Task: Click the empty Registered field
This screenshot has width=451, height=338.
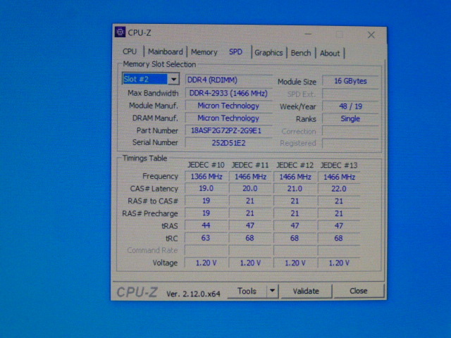Action: click(x=350, y=143)
